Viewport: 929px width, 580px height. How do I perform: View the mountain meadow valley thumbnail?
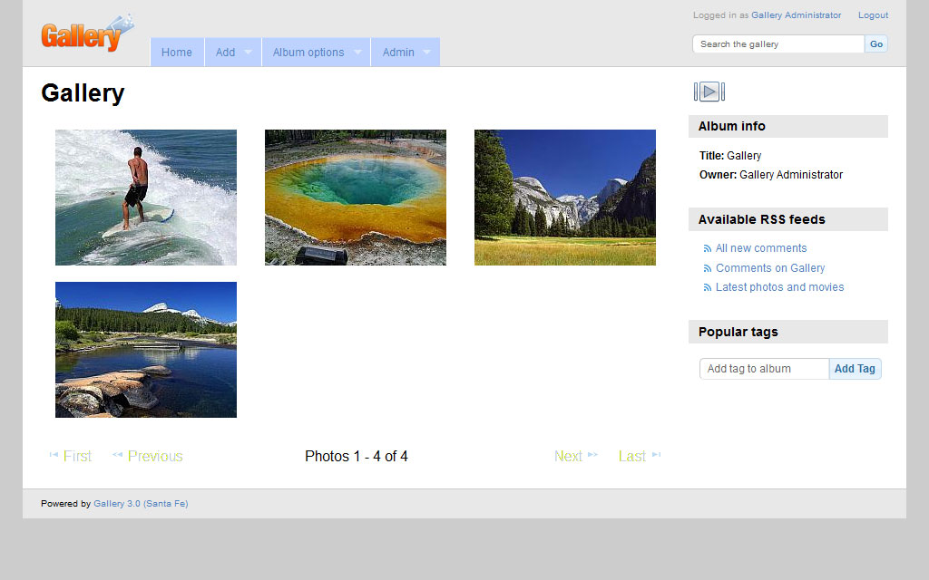pyautogui.click(x=565, y=198)
